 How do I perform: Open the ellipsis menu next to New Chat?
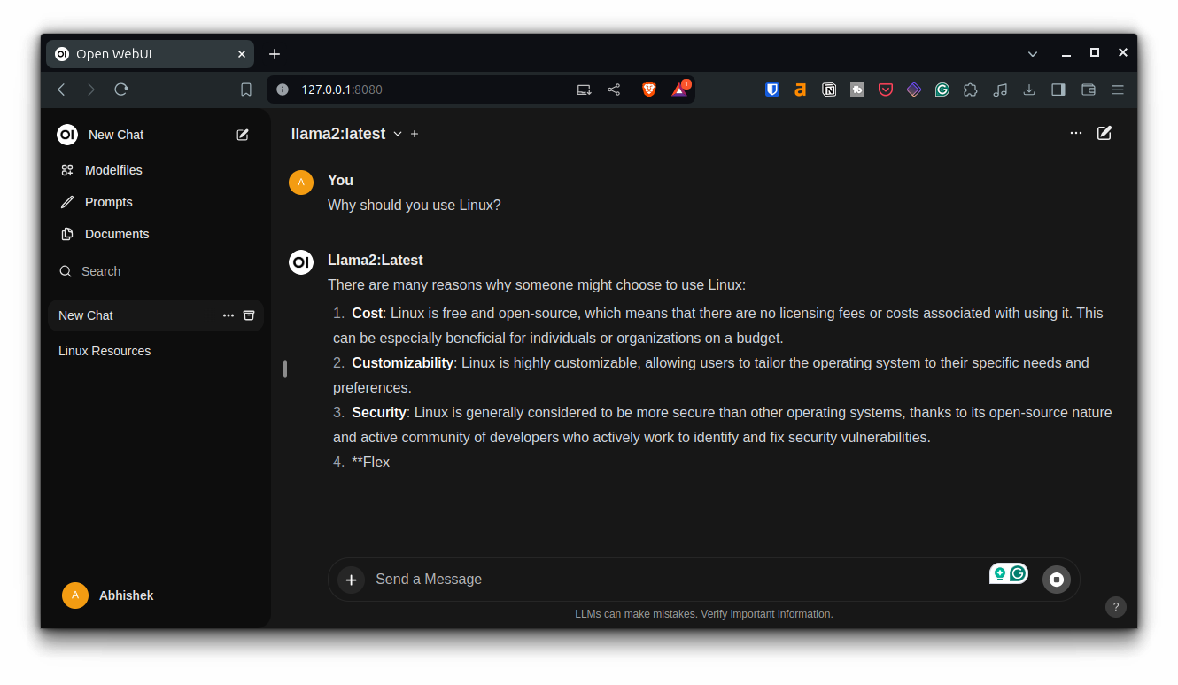[x=228, y=315]
